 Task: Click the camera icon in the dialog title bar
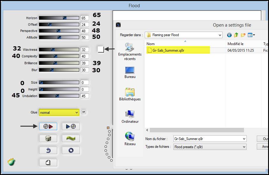118,25
